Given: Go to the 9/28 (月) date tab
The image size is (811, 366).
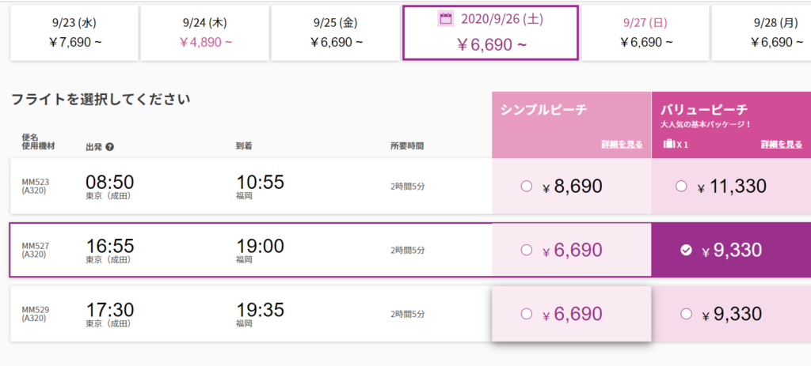Looking at the screenshot, I should [x=764, y=32].
